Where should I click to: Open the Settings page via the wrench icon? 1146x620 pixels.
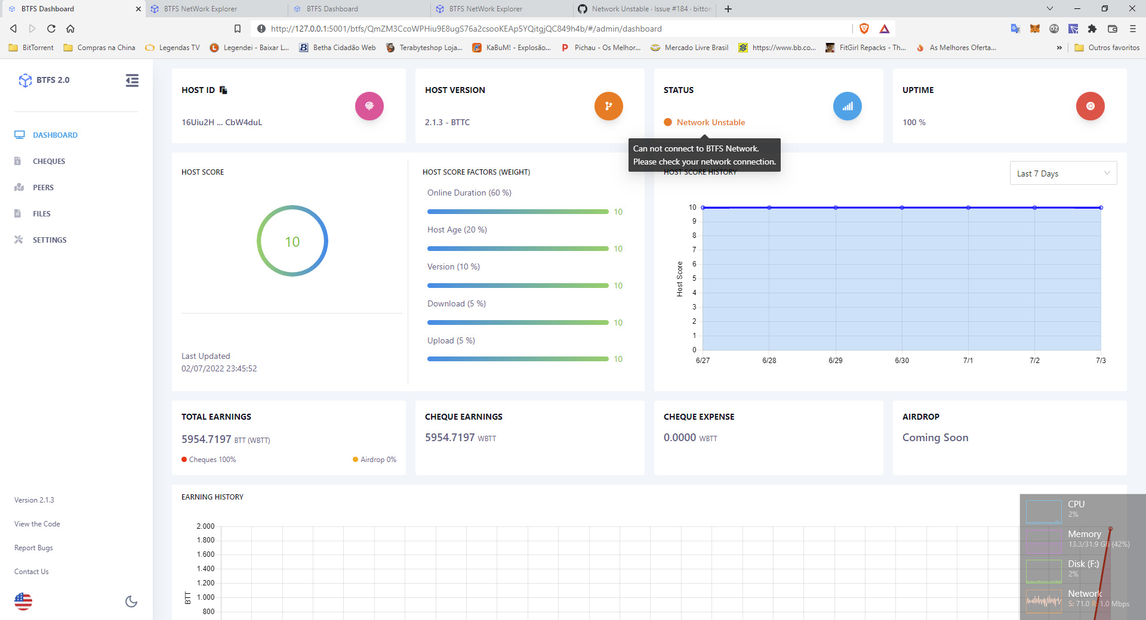(20, 240)
